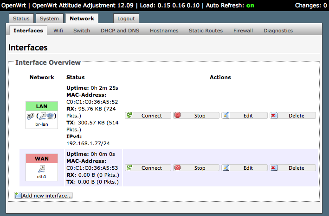Switch to the Wifi sub-tab

point(58,31)
